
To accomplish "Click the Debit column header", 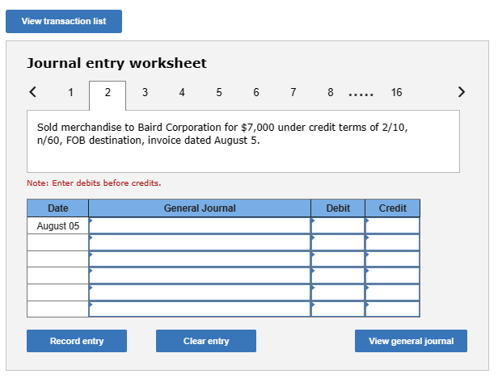I will [338, 208].
